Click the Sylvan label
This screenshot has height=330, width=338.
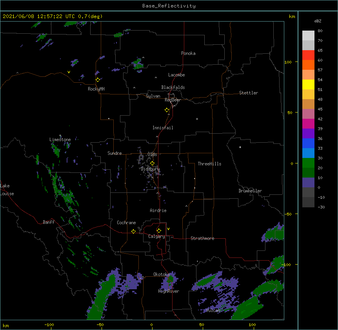153,96
